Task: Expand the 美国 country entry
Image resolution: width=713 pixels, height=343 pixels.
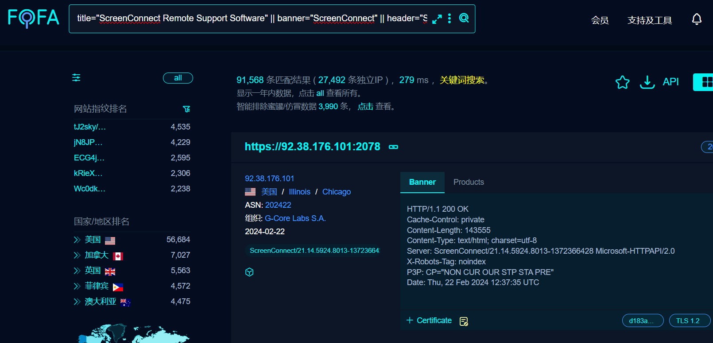Action: pos(77,240)
